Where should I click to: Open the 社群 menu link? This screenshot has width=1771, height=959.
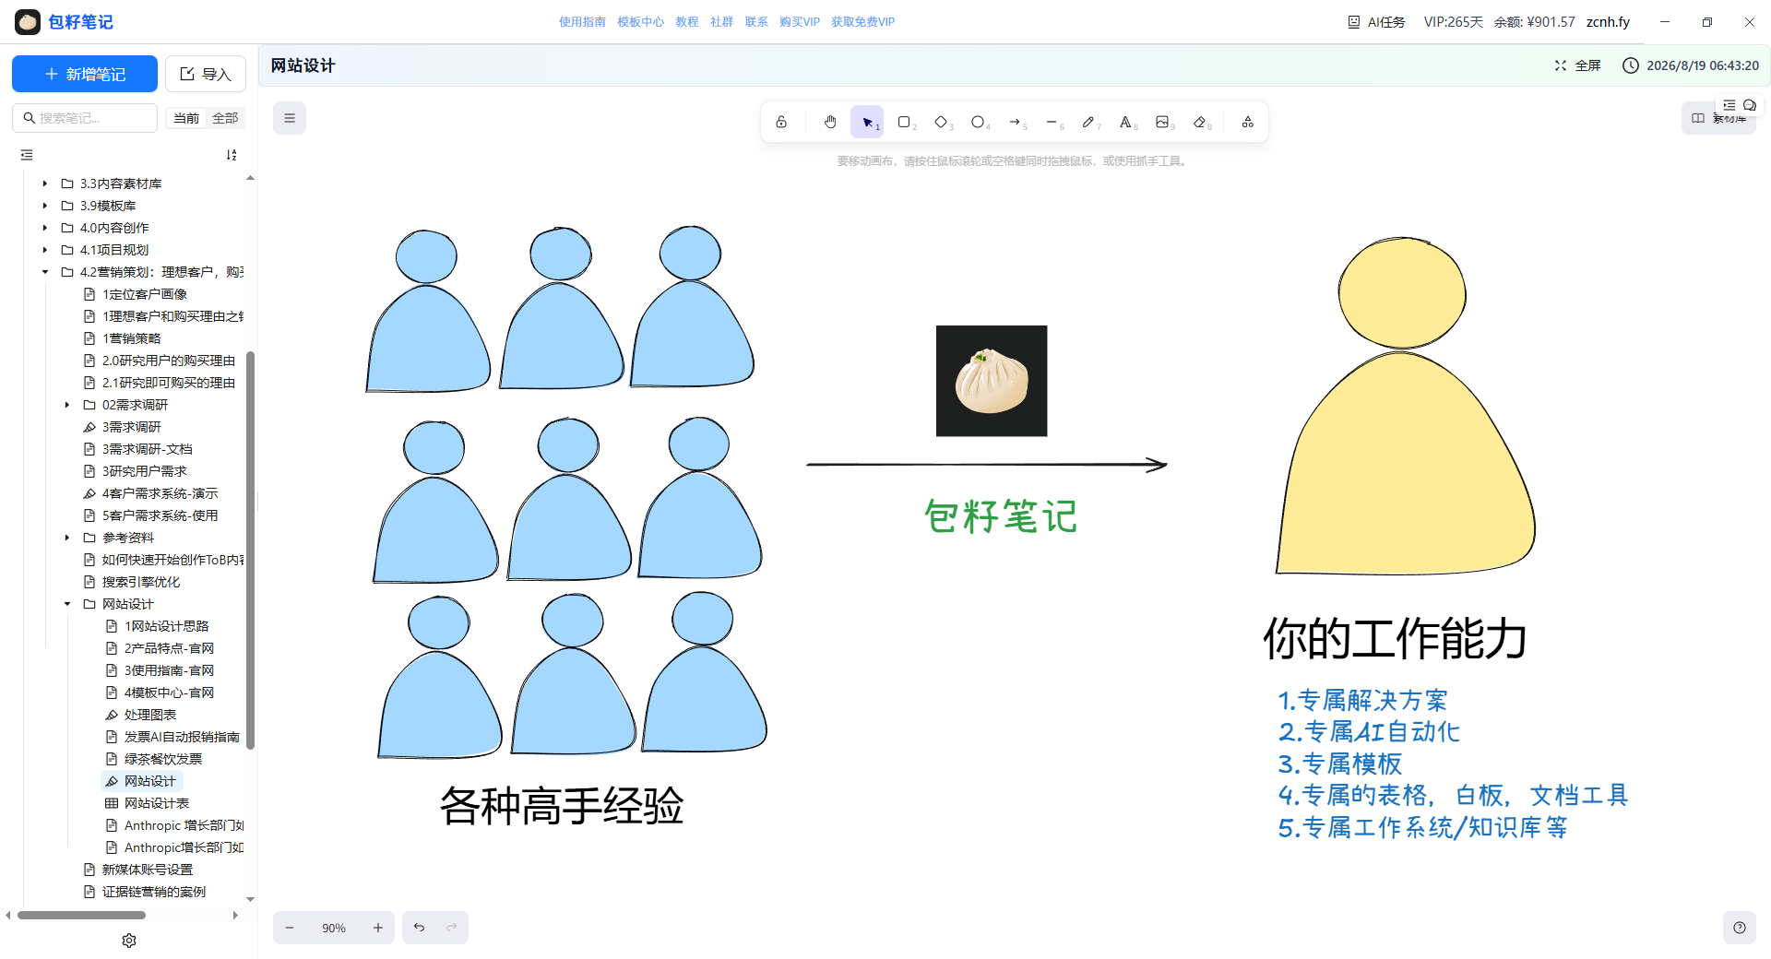[721, 22]
